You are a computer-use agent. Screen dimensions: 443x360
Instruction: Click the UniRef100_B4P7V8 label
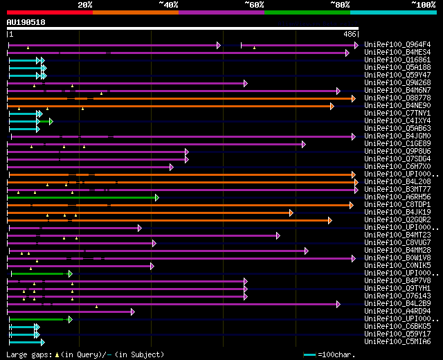coord(397,281)
